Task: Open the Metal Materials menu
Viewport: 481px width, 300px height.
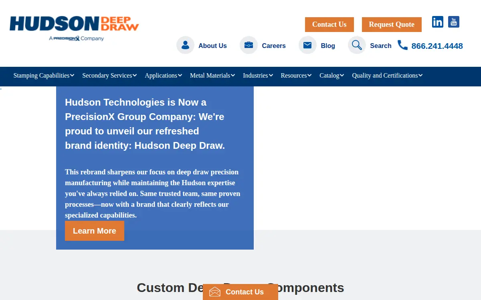Action: coord(210,75)
